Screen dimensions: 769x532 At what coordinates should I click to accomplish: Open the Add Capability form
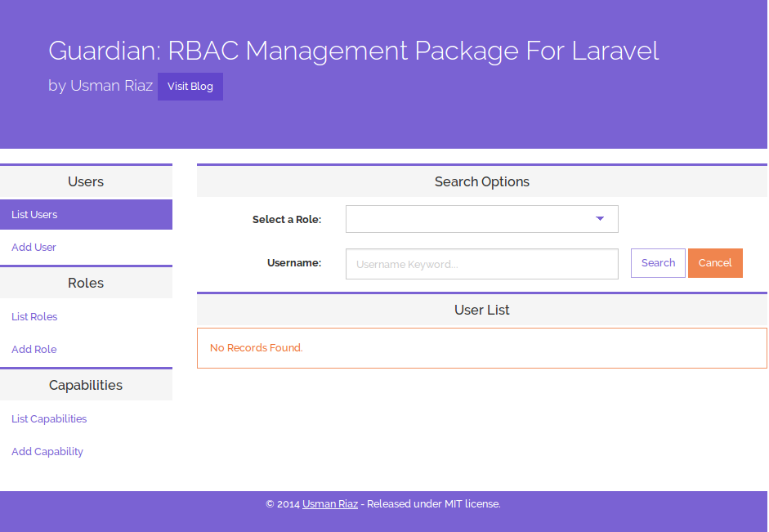[x=47, y=451]
